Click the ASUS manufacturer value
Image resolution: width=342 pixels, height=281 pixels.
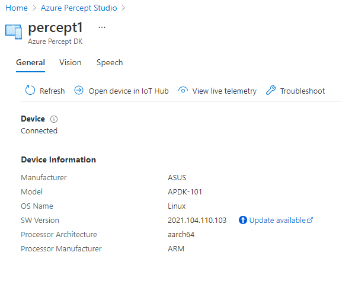(177, 178)
